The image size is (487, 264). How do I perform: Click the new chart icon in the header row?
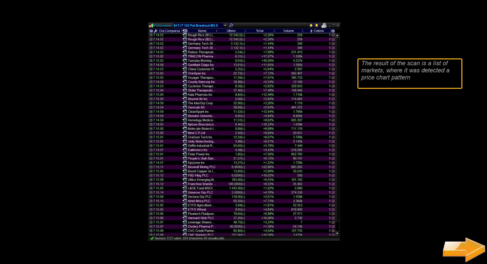(x=185, y=31)
